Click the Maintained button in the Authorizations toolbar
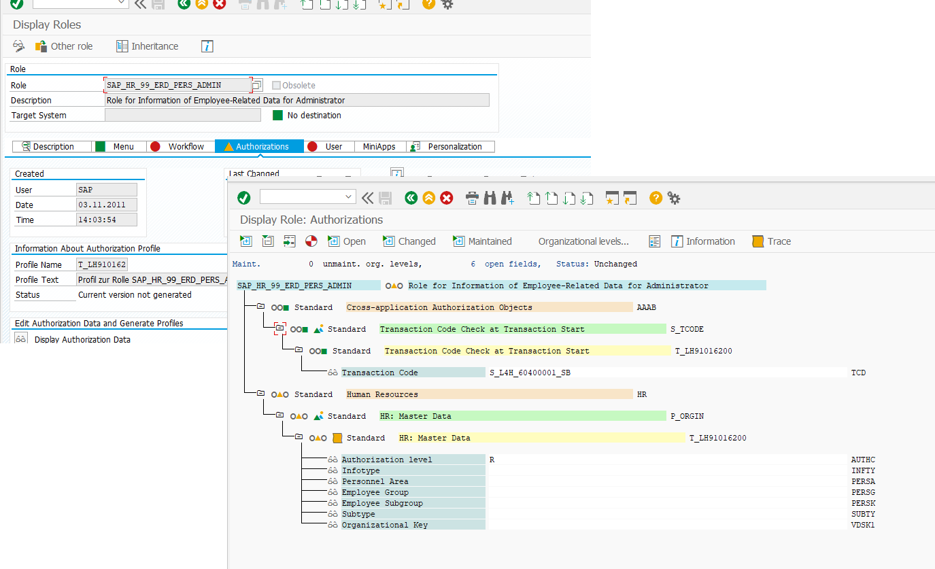Viewport: 935px width, 569px height. [482, 241]
